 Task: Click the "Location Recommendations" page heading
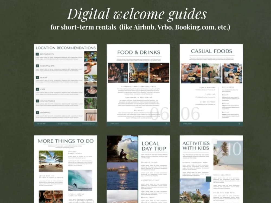(66, 48)
